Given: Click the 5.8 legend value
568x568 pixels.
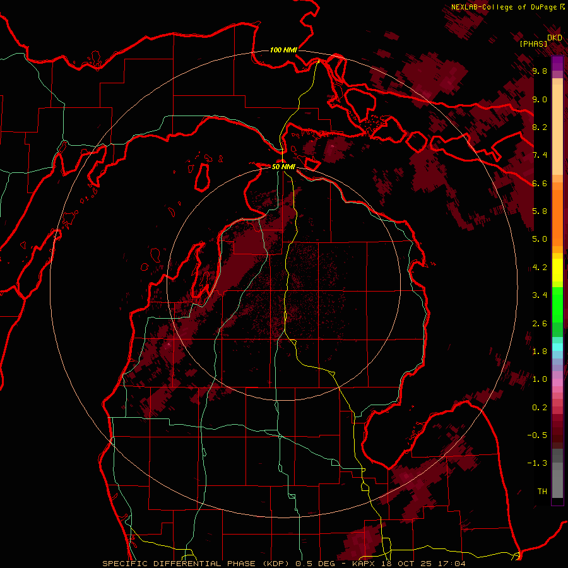Looking at the screenshot, I should pyautogui.click(x=540, y=211).
